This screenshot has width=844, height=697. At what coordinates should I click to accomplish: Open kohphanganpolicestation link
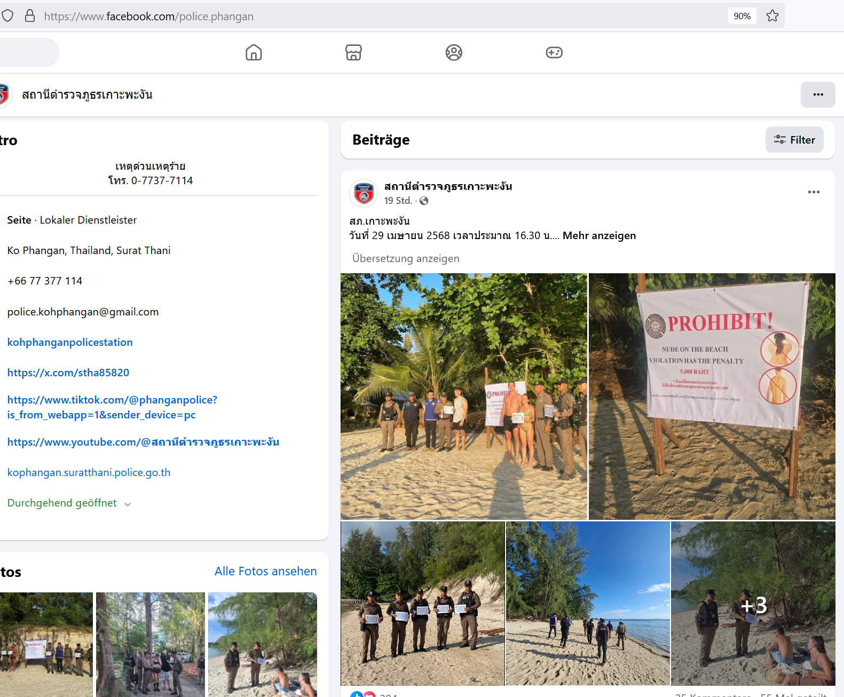[x=70, y=342]
